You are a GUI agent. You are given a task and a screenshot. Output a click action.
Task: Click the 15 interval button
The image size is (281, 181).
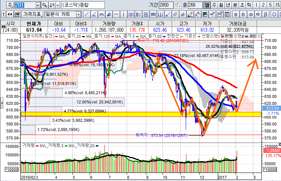[277, 5]
